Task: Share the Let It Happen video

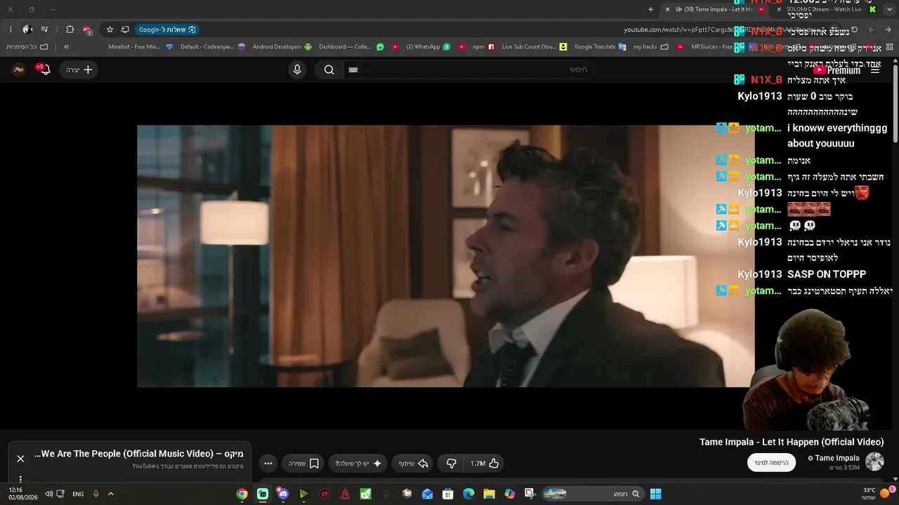Action: pyautogui.click(x=414, y=464)
